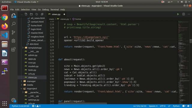Viewport: 192px width, 108px height.
Task: Open home.html in explorer
Action: click(36, 25)
